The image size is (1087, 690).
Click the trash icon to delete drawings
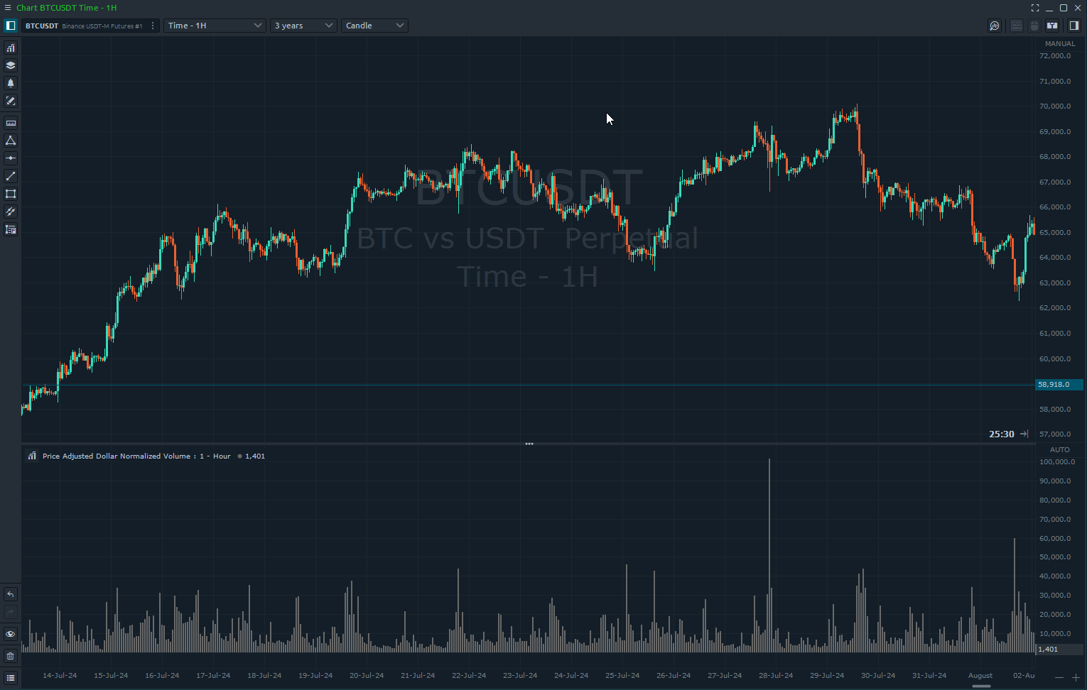pyautogui.click(x=11, y=656)
